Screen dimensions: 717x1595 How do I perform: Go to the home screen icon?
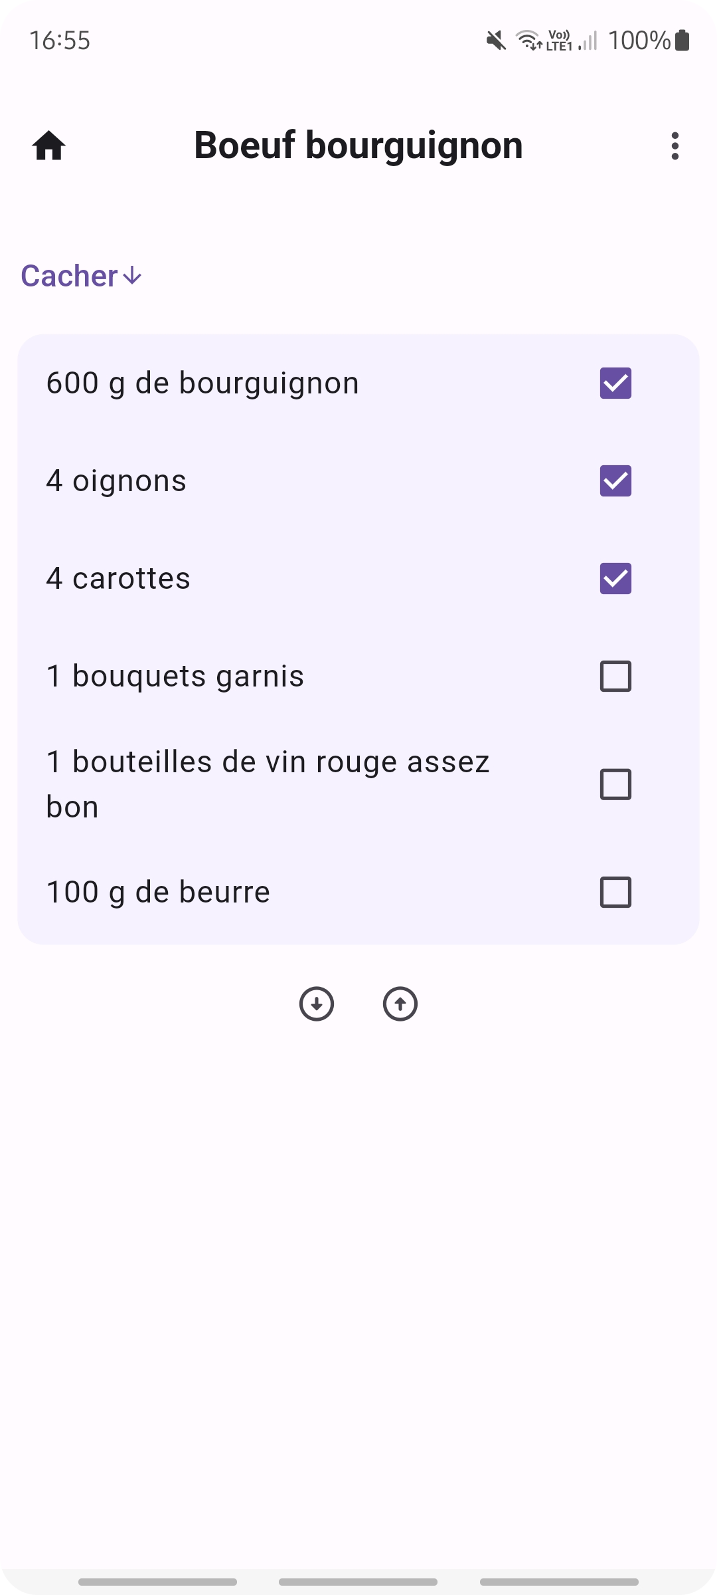coord(49,146)
